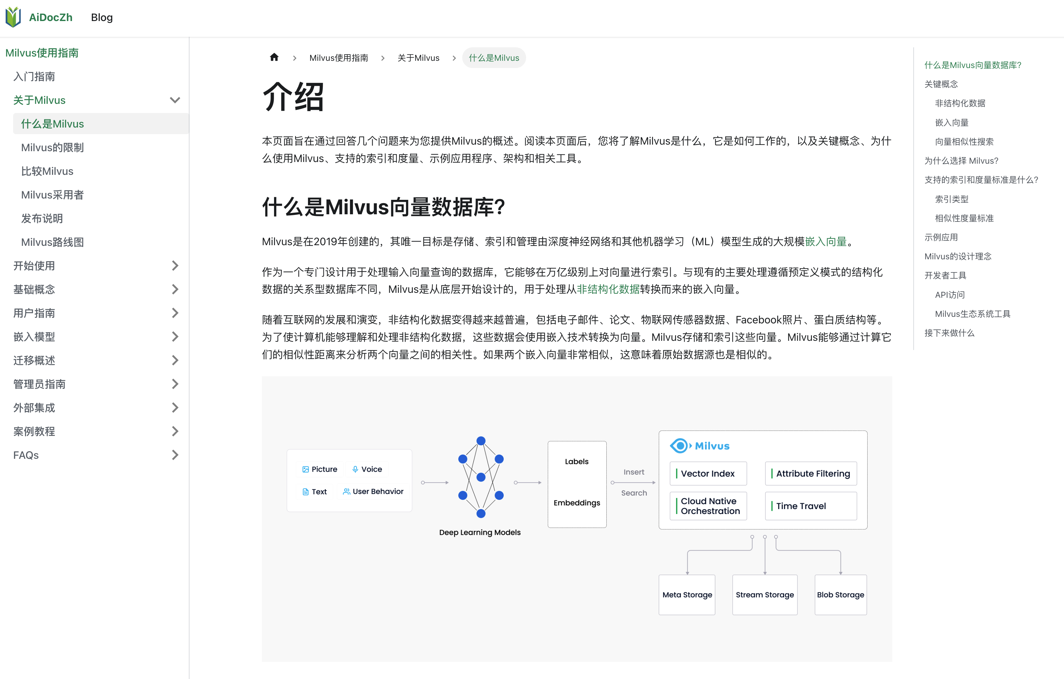Jump to 为什么选择 Milvus? in contents
1064x679 pixels.
click(961, 161)
